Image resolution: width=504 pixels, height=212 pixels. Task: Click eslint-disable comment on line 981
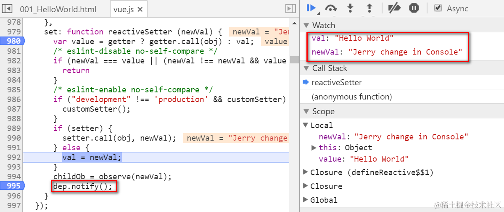[135, 51]
